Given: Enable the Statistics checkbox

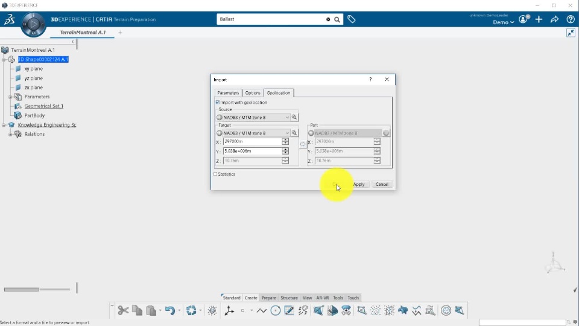Looking at the screenshot, I should [x=216, y=174].
